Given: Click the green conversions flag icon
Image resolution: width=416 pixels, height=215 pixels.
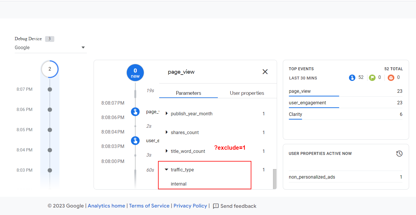Looking at the screenshot, I should point(372,77).
